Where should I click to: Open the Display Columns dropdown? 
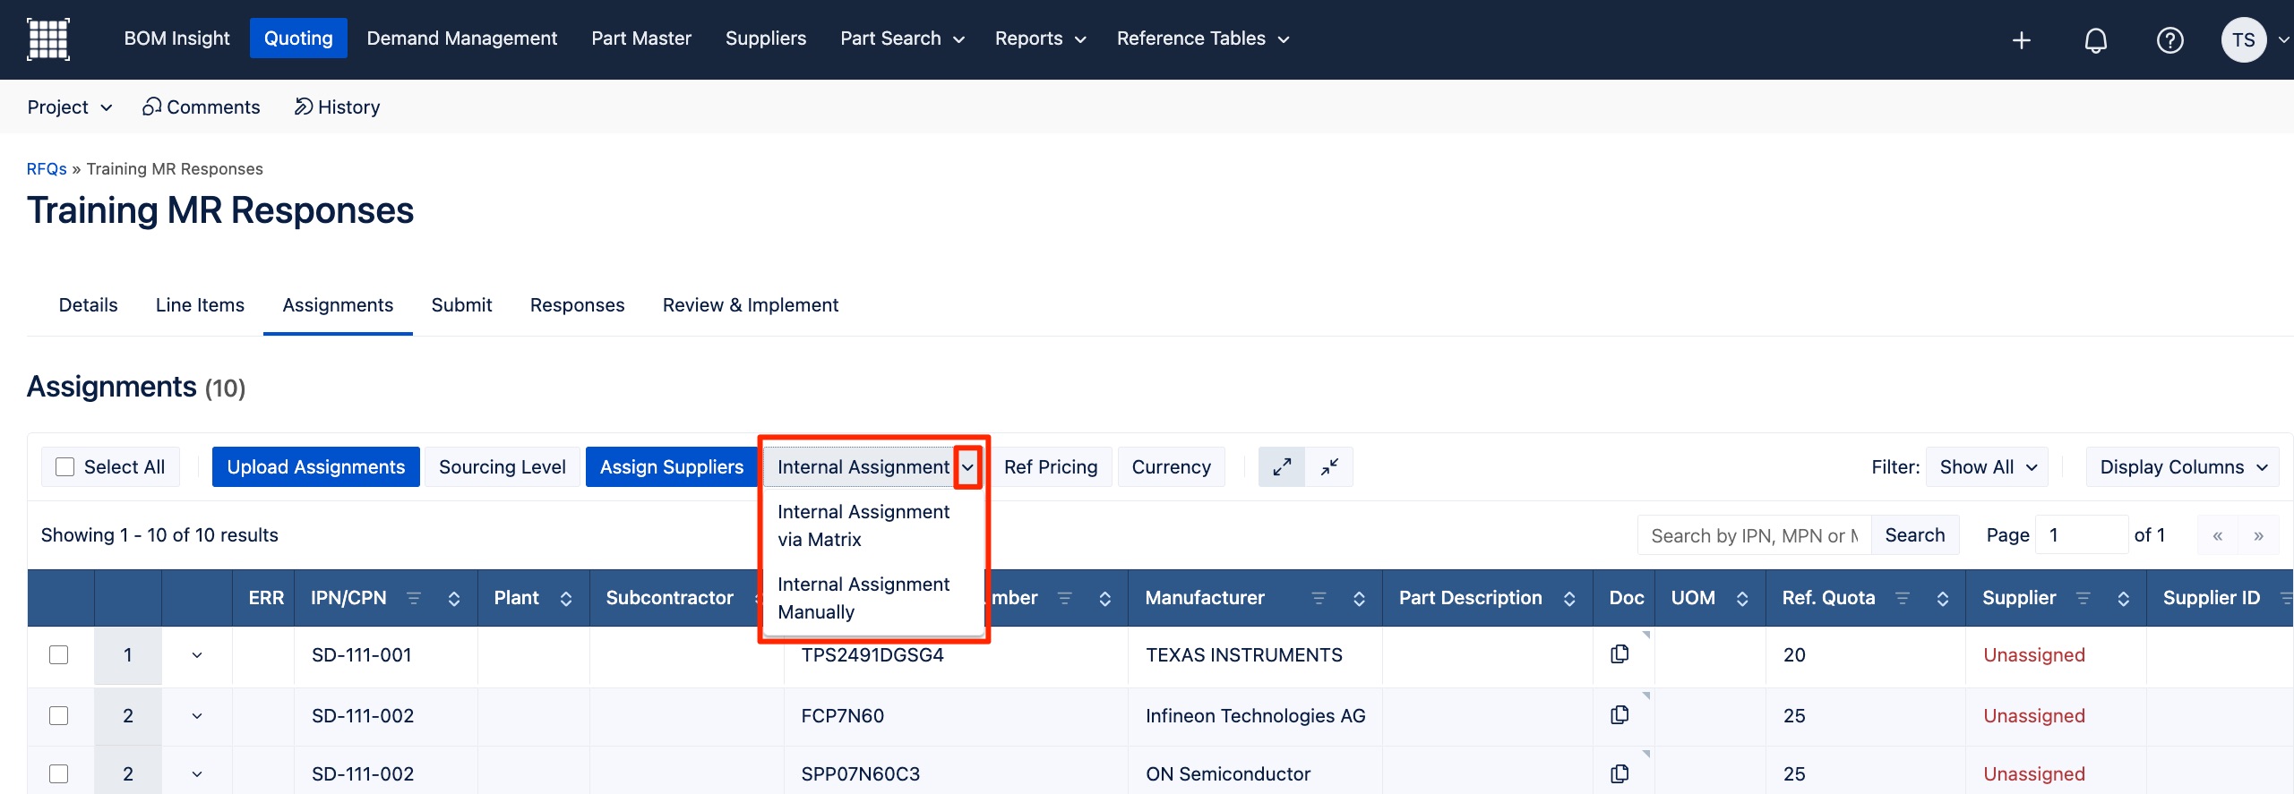[2182, 467]
